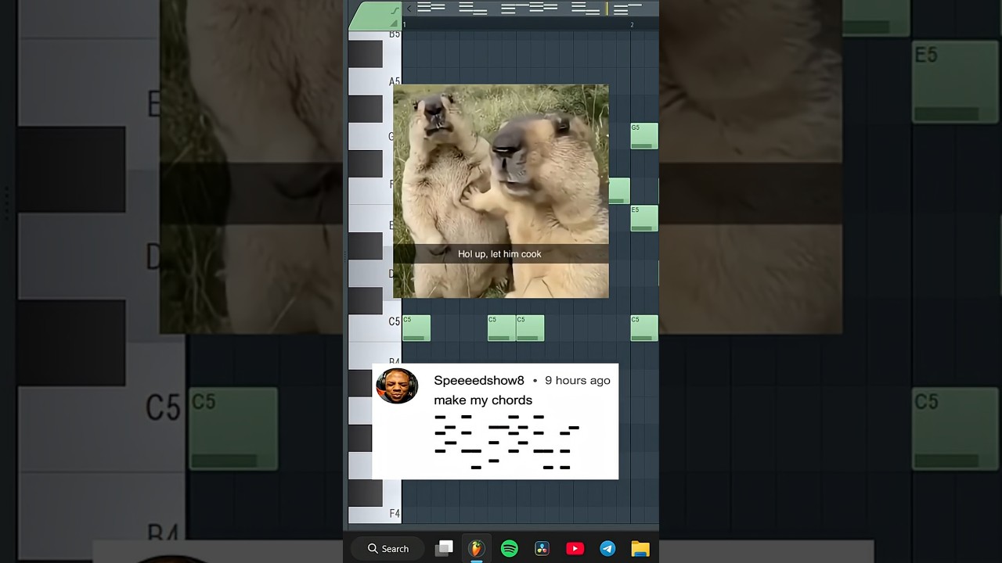Image resolution: width=1002 pixels, height=563 pixels.
Task: Switch to FL Studio from the taskbar
Action: point(476,549)
